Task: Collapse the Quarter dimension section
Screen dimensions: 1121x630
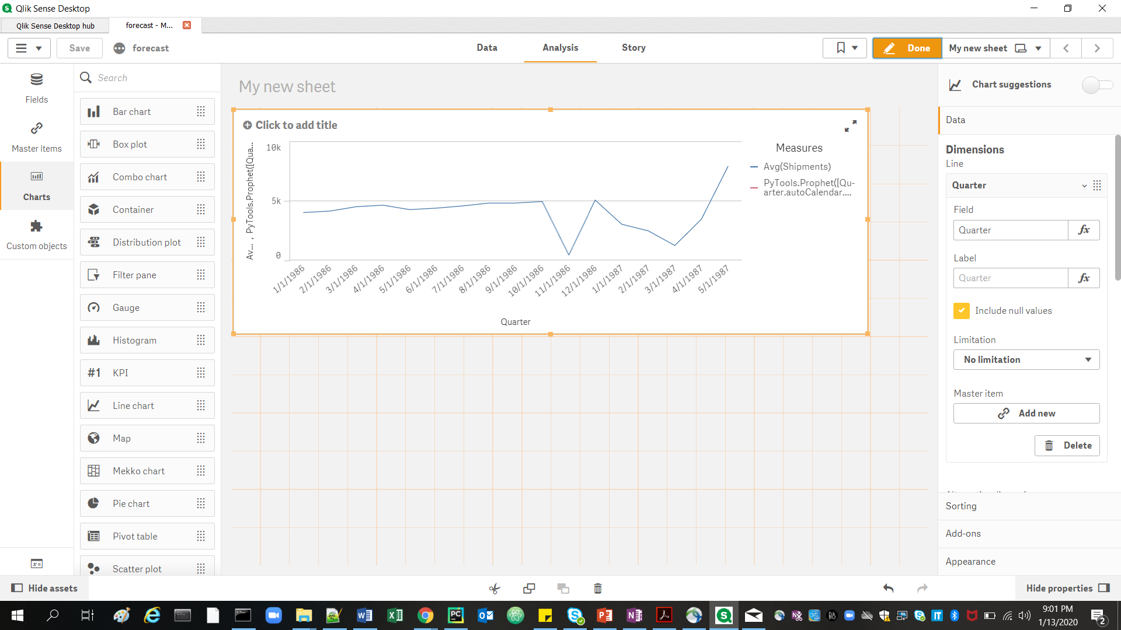Action: (1084, 185)
